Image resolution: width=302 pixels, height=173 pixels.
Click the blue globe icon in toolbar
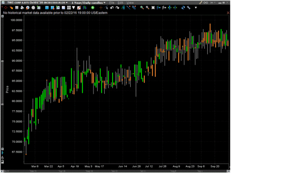[x=28, y=8]
